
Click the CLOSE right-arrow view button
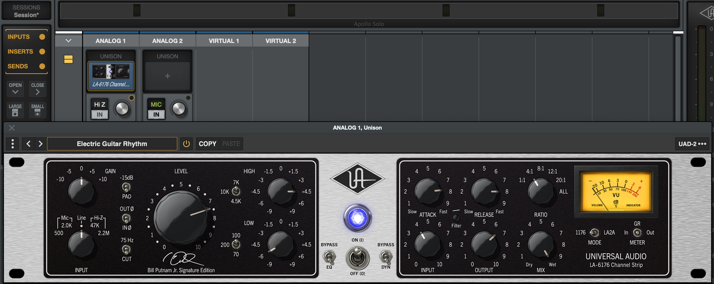click(x=37, y=89)
